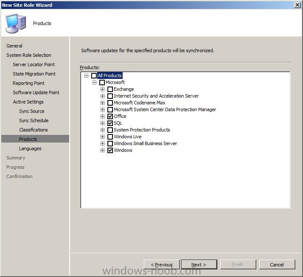Uncheck the Windows product checkbox
Image resolution: width=303 pixels, height=277 pixels.
(110, 150)
